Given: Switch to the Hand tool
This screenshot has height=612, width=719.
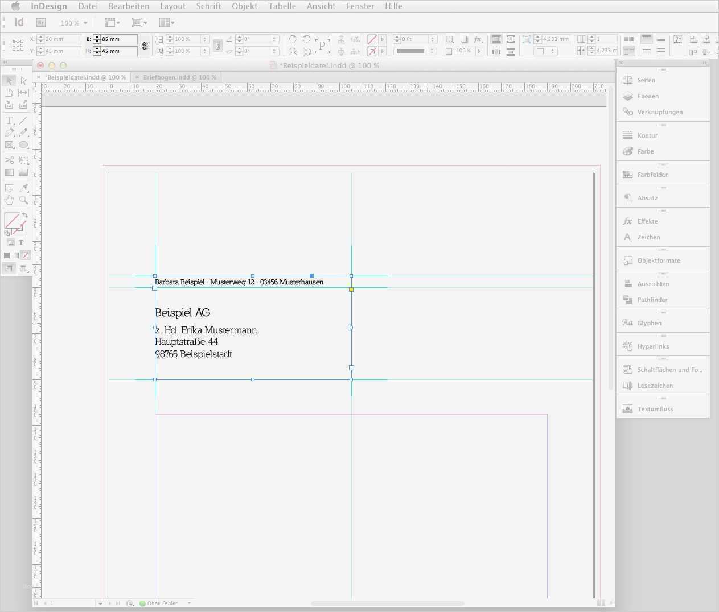Looking at the screenshot, I should (x=9, y=200).
